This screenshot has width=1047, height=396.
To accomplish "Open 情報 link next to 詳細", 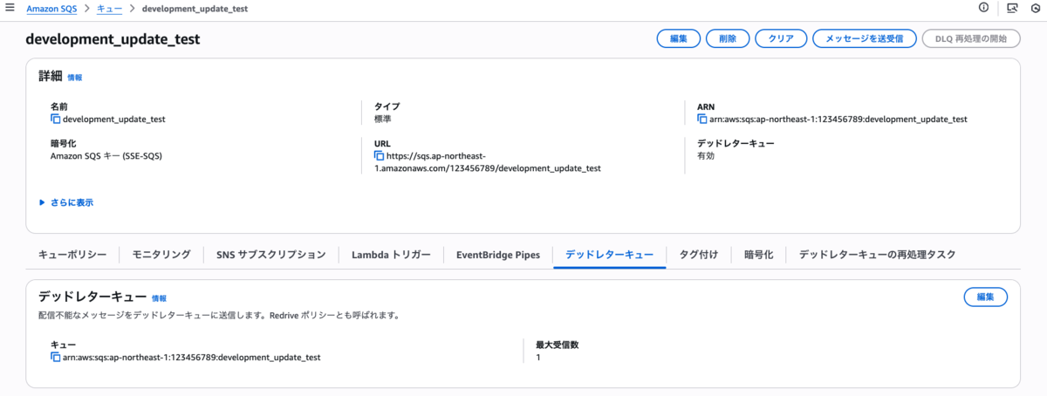I will point(75,78).
